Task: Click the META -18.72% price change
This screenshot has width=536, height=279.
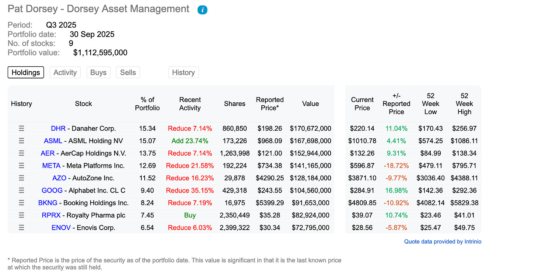Action: 396,166
